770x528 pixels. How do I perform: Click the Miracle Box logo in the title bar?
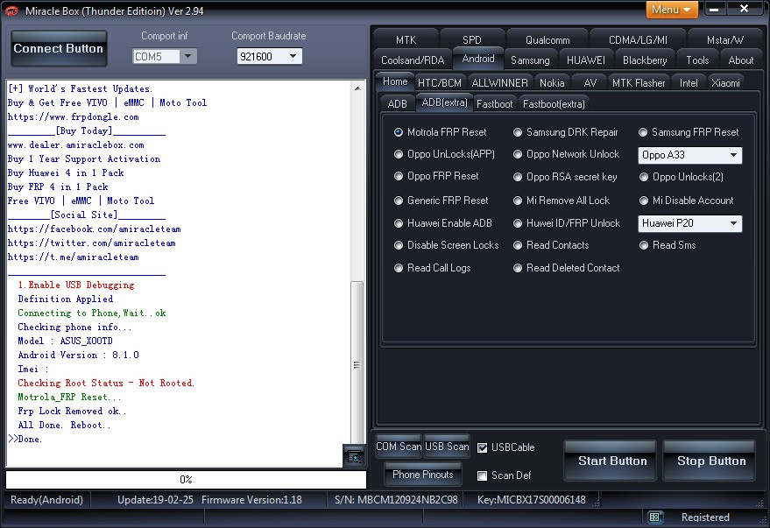click(11, 11)
